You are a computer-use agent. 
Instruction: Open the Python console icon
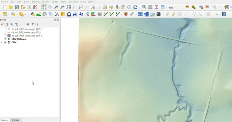[x=32, y=14]
